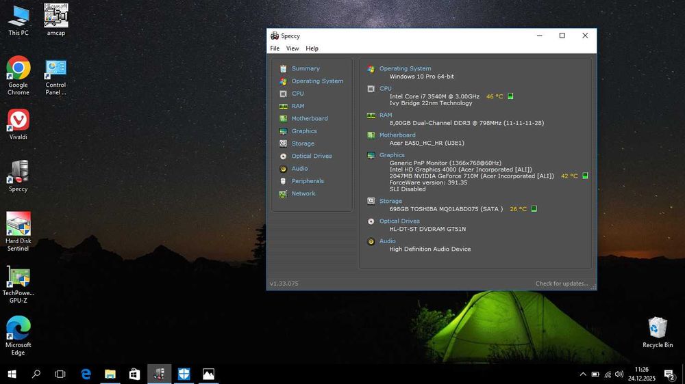Select the Storage sidebar disk icon
This screenshot has width=685, height=384.
click(283, 143)
